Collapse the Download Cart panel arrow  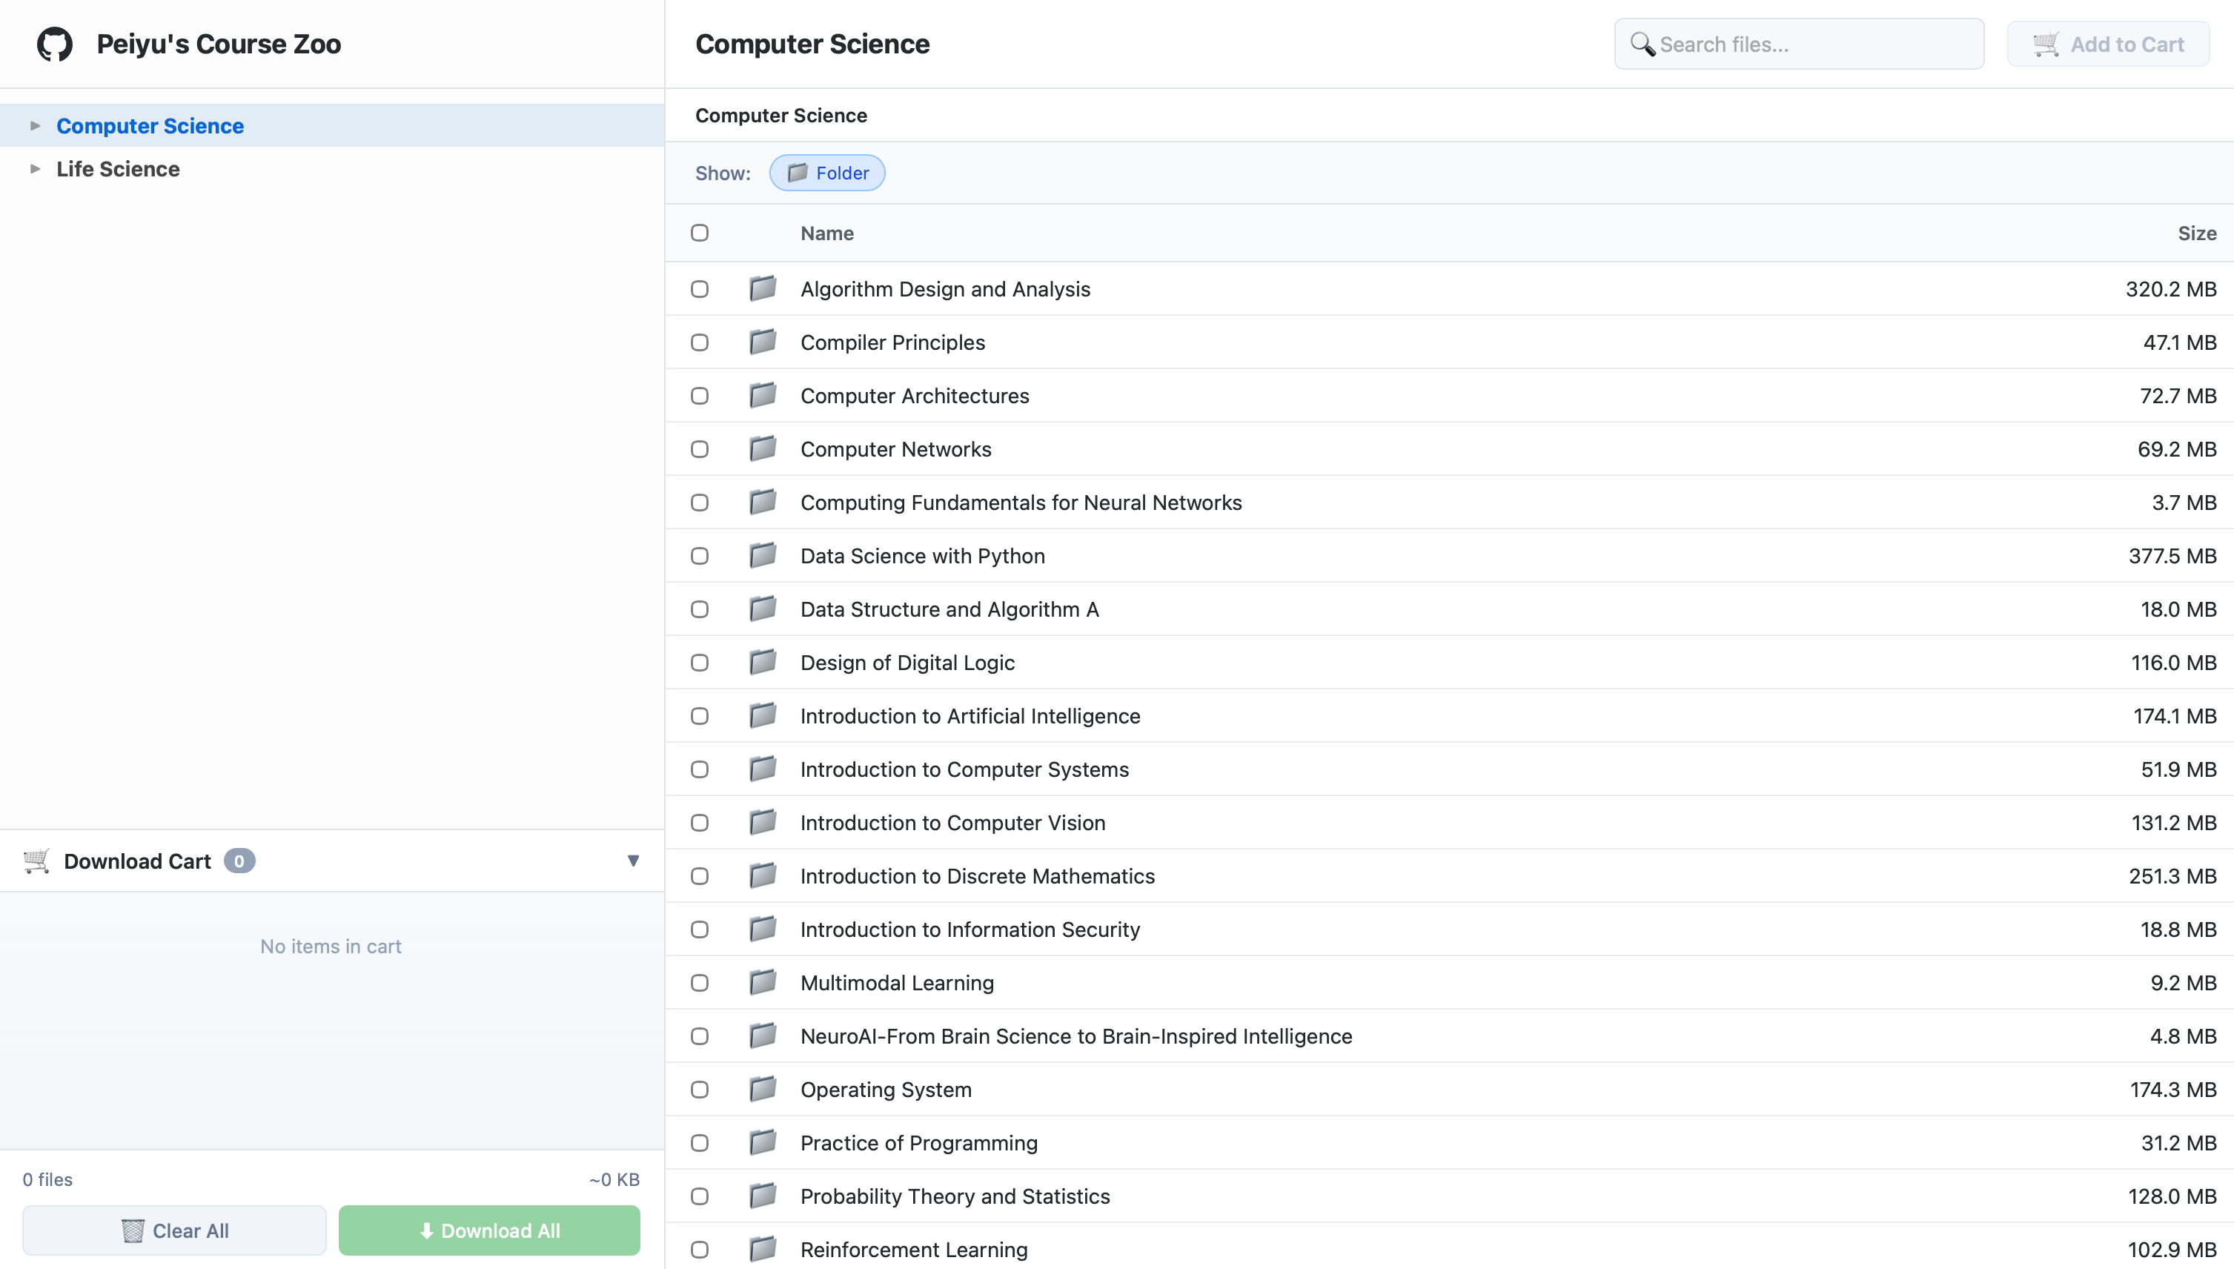[x=634, y=861]
